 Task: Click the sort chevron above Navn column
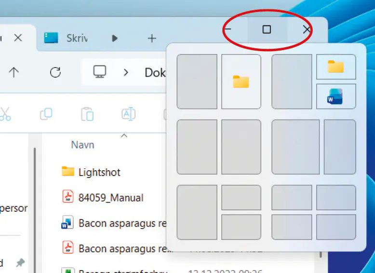click(124, 136)
